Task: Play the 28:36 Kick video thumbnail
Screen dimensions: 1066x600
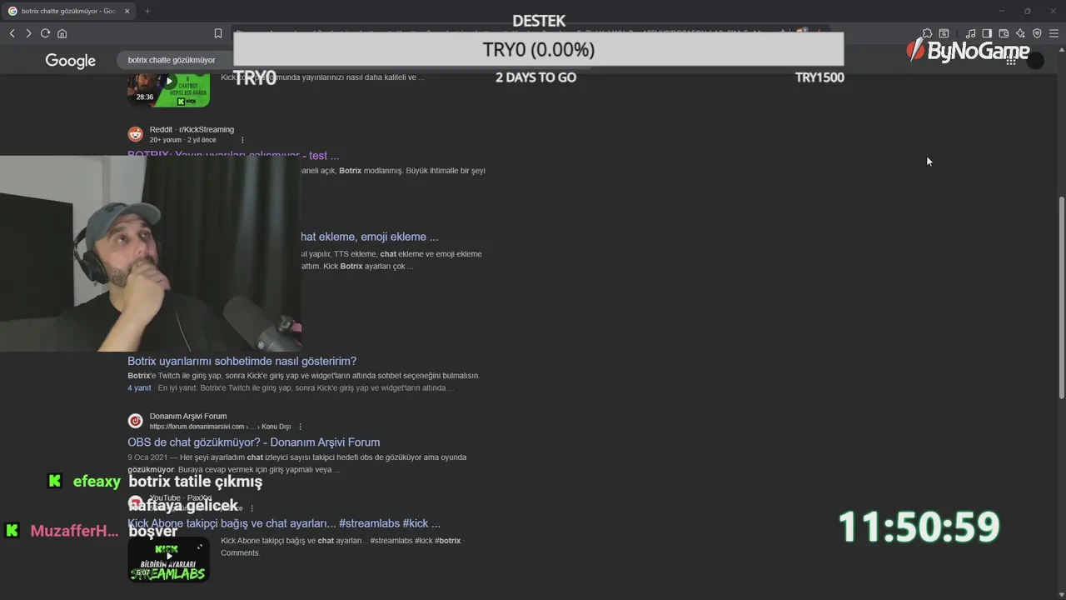Action: tap(168, 89)
